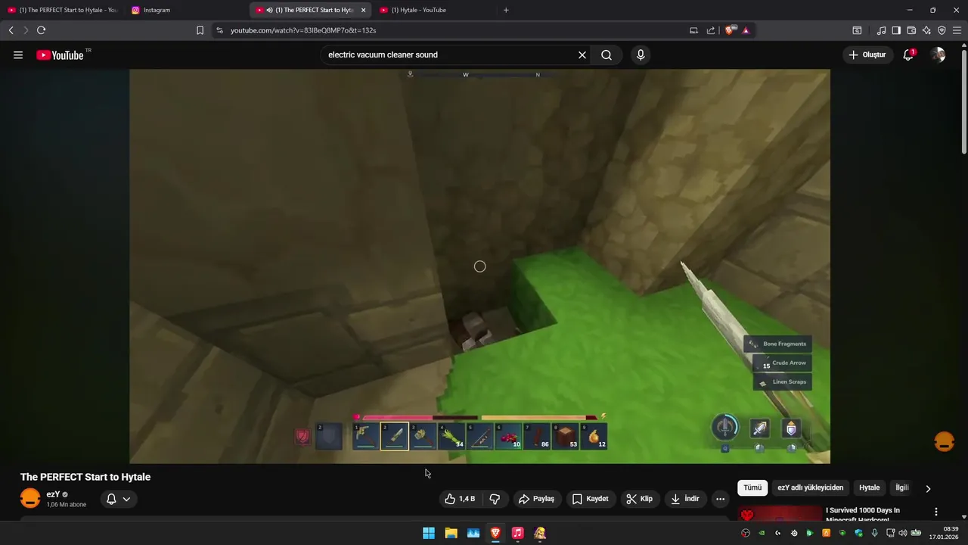Open Apple Music taskbar icon
The image size is (968, 545).
pyautogui.click(x=517, y=533)
